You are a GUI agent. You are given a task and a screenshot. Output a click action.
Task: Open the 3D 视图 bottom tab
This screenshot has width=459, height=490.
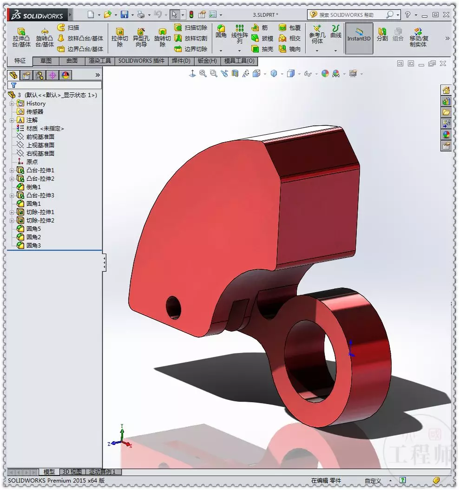(72, 472)
